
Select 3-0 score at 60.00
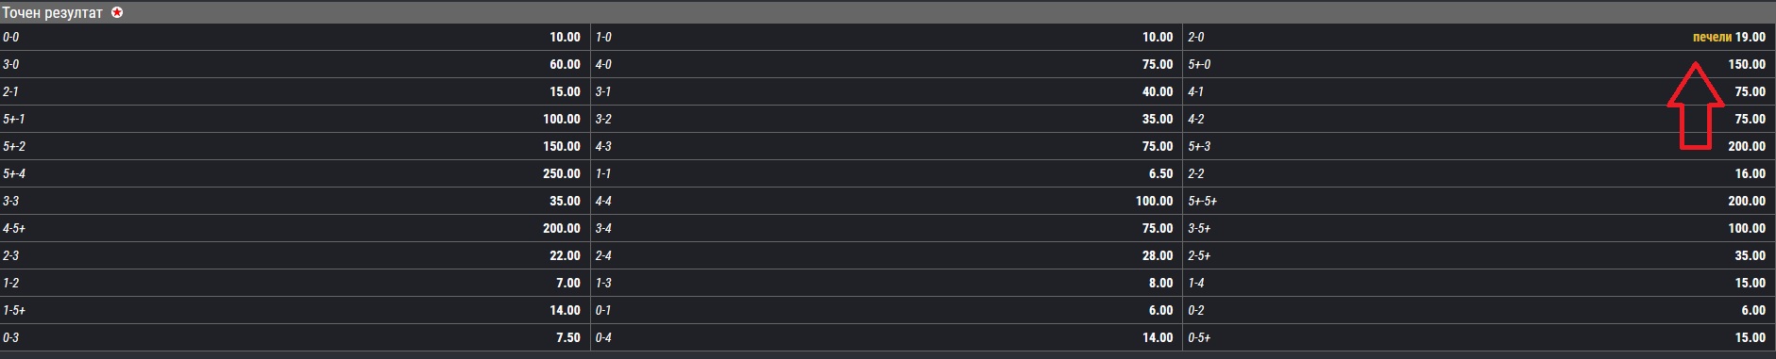295,64
